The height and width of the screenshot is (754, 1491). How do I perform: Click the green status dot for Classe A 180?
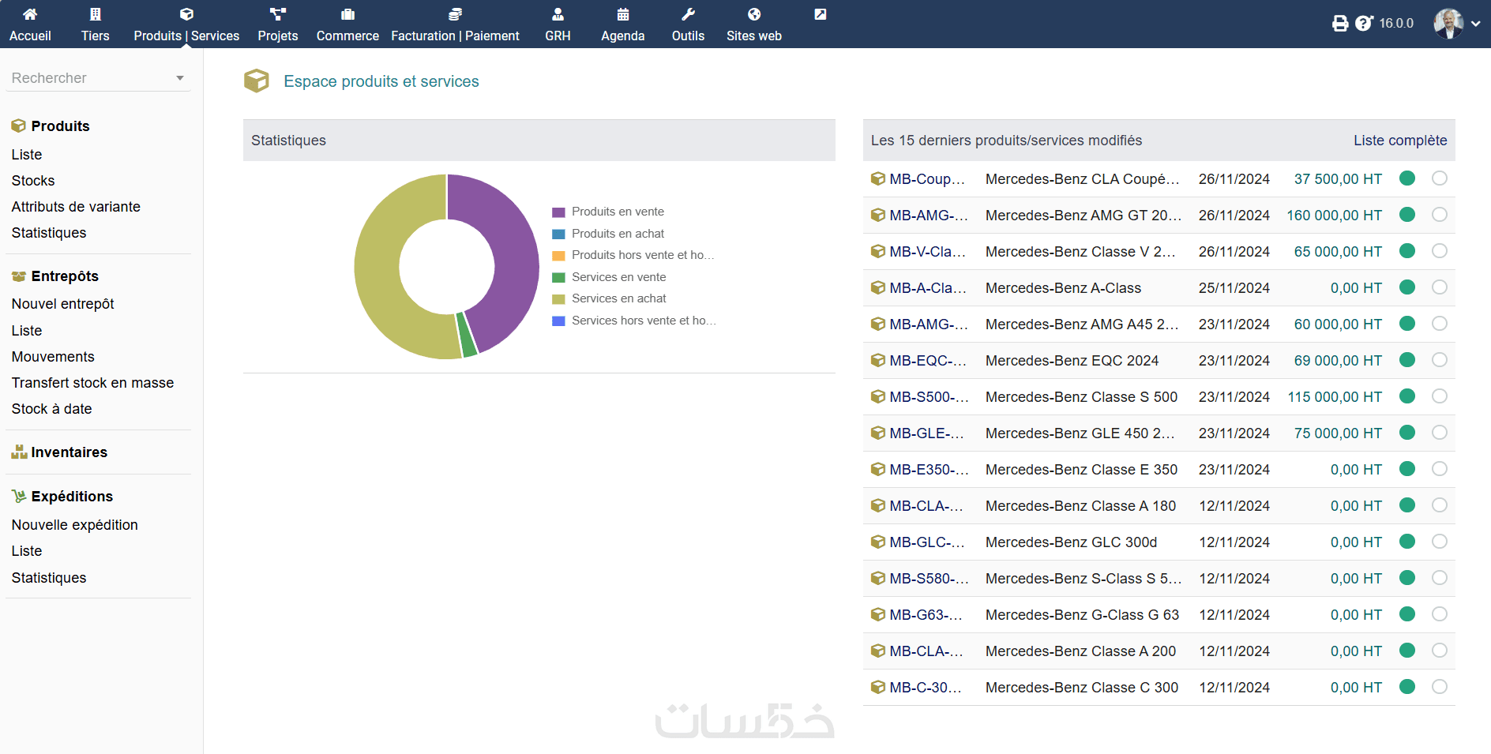click(1407, 505)
